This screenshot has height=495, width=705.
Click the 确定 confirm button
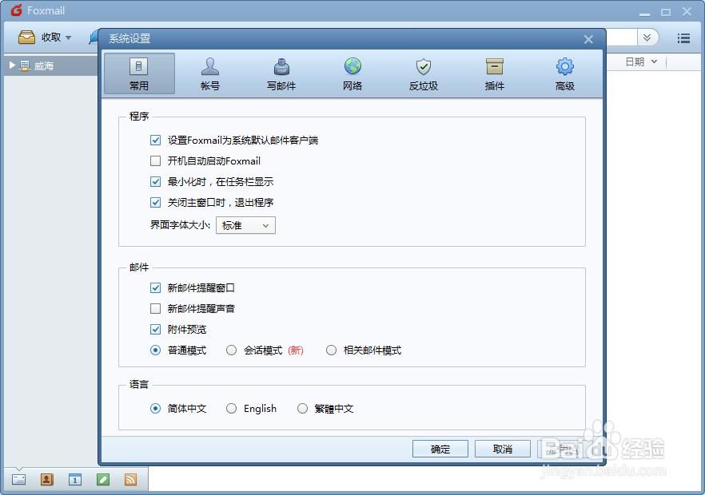point(440,449)
